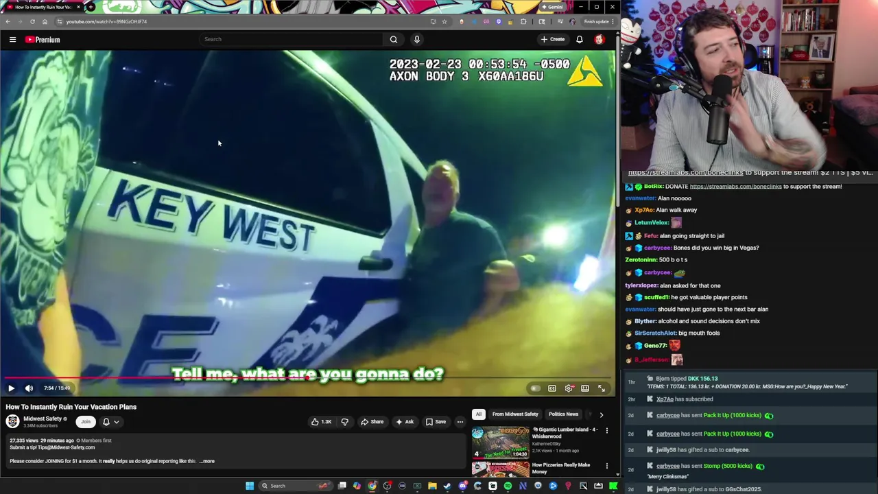Save video to a playlist
The height and width of the screenshot is (494, 878).
[x=436, y=422]
